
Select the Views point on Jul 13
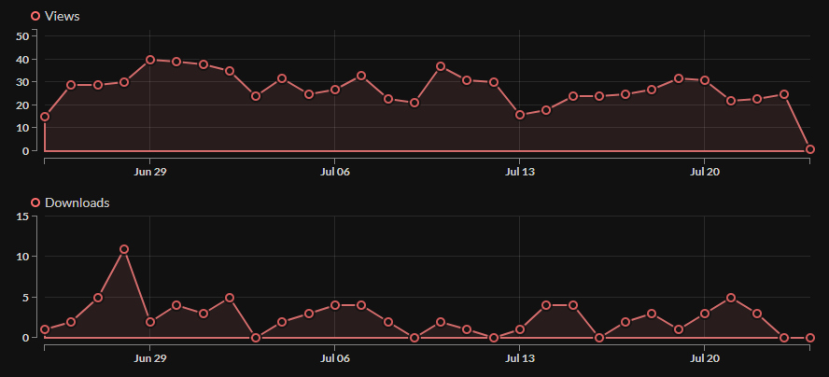pyautogui.click(x=520, y=115)
